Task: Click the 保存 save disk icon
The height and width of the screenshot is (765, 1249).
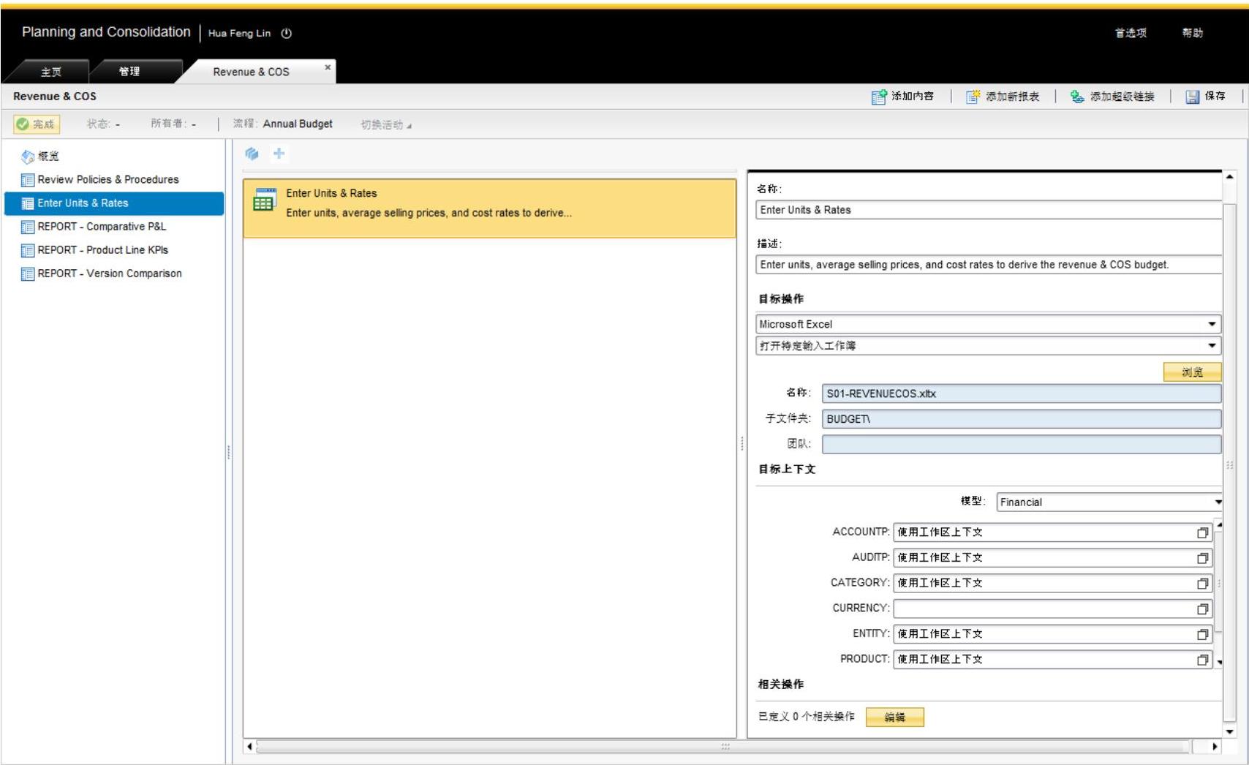Action: pos(1193,97)
